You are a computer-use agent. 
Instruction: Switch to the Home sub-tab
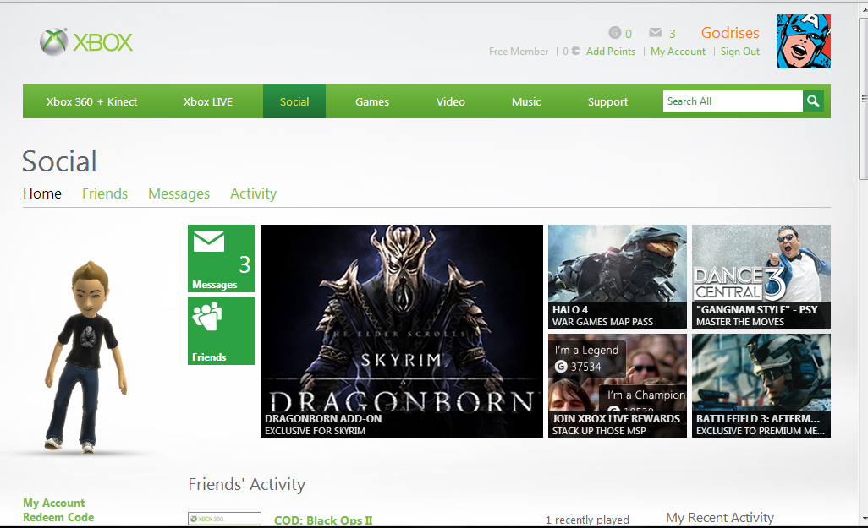point(42,193)
